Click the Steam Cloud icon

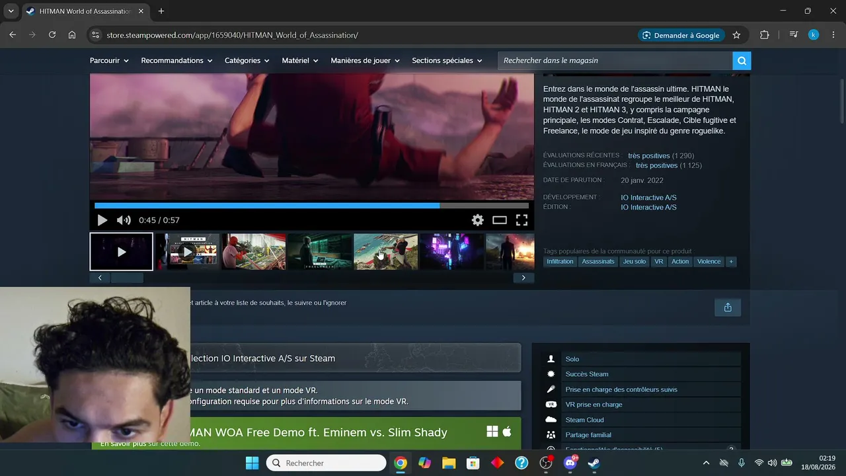click(551, 420)
